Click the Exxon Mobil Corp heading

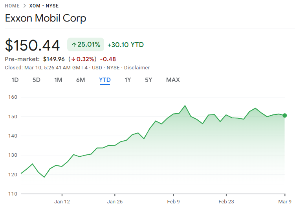(x=46, y=18)
